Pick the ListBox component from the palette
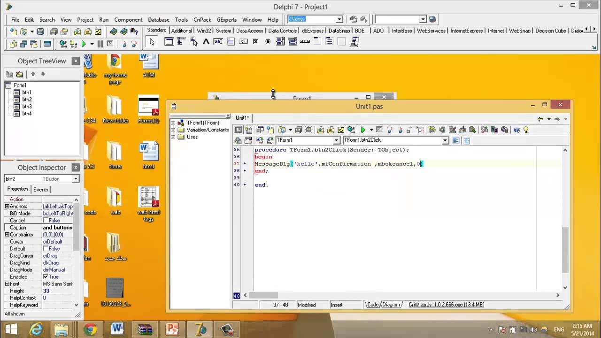The height and width of the screenshot is (338, 601). click(x=280, y=41)
